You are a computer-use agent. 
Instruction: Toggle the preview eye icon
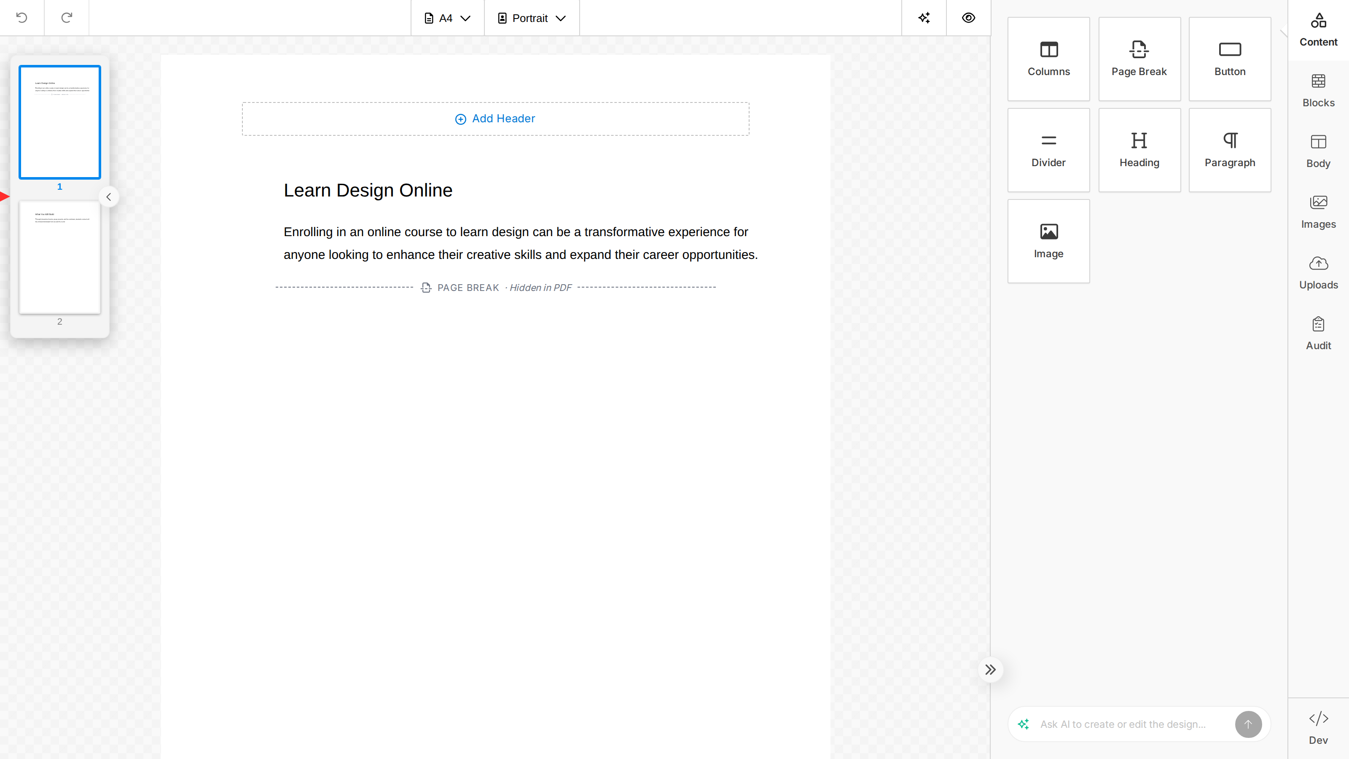[x=968, y=18]
